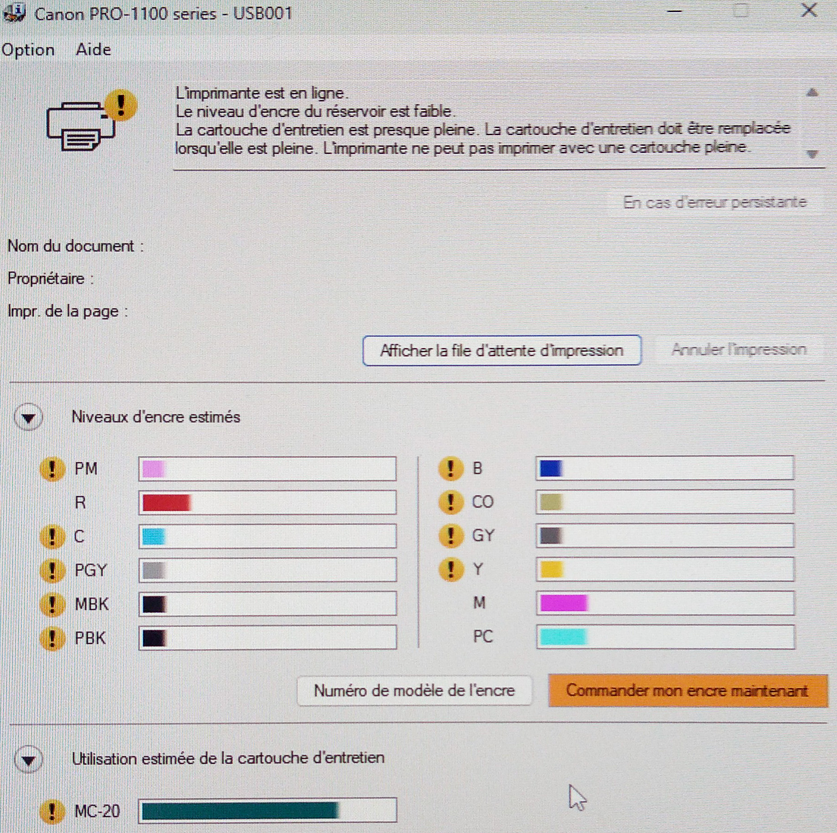Click the MBK ink warning icon
837x833 pixels.
(x=52, y=604)
